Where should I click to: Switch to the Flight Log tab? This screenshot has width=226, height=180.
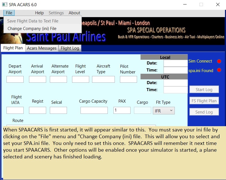click(x=70, y=48)
